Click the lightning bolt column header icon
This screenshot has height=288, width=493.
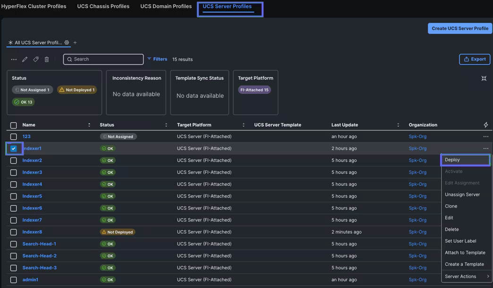tap(485, 125)
